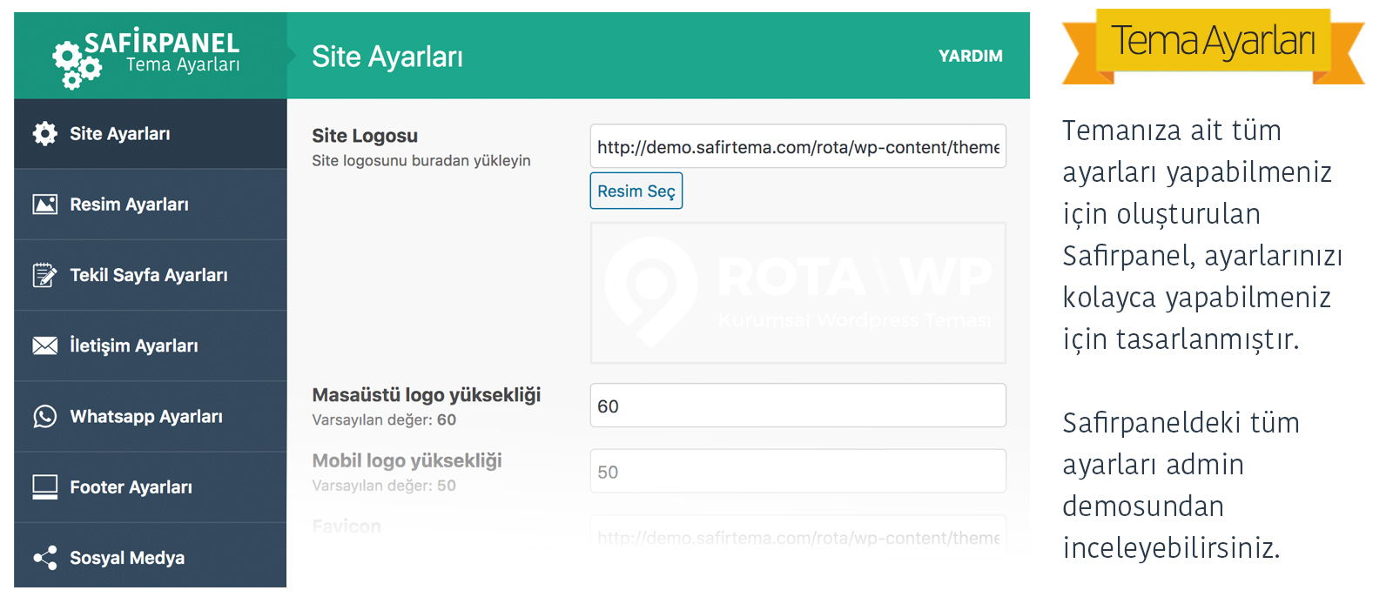
Task: Click the Sosyal Medya share icon
Action: pos(45,558)
